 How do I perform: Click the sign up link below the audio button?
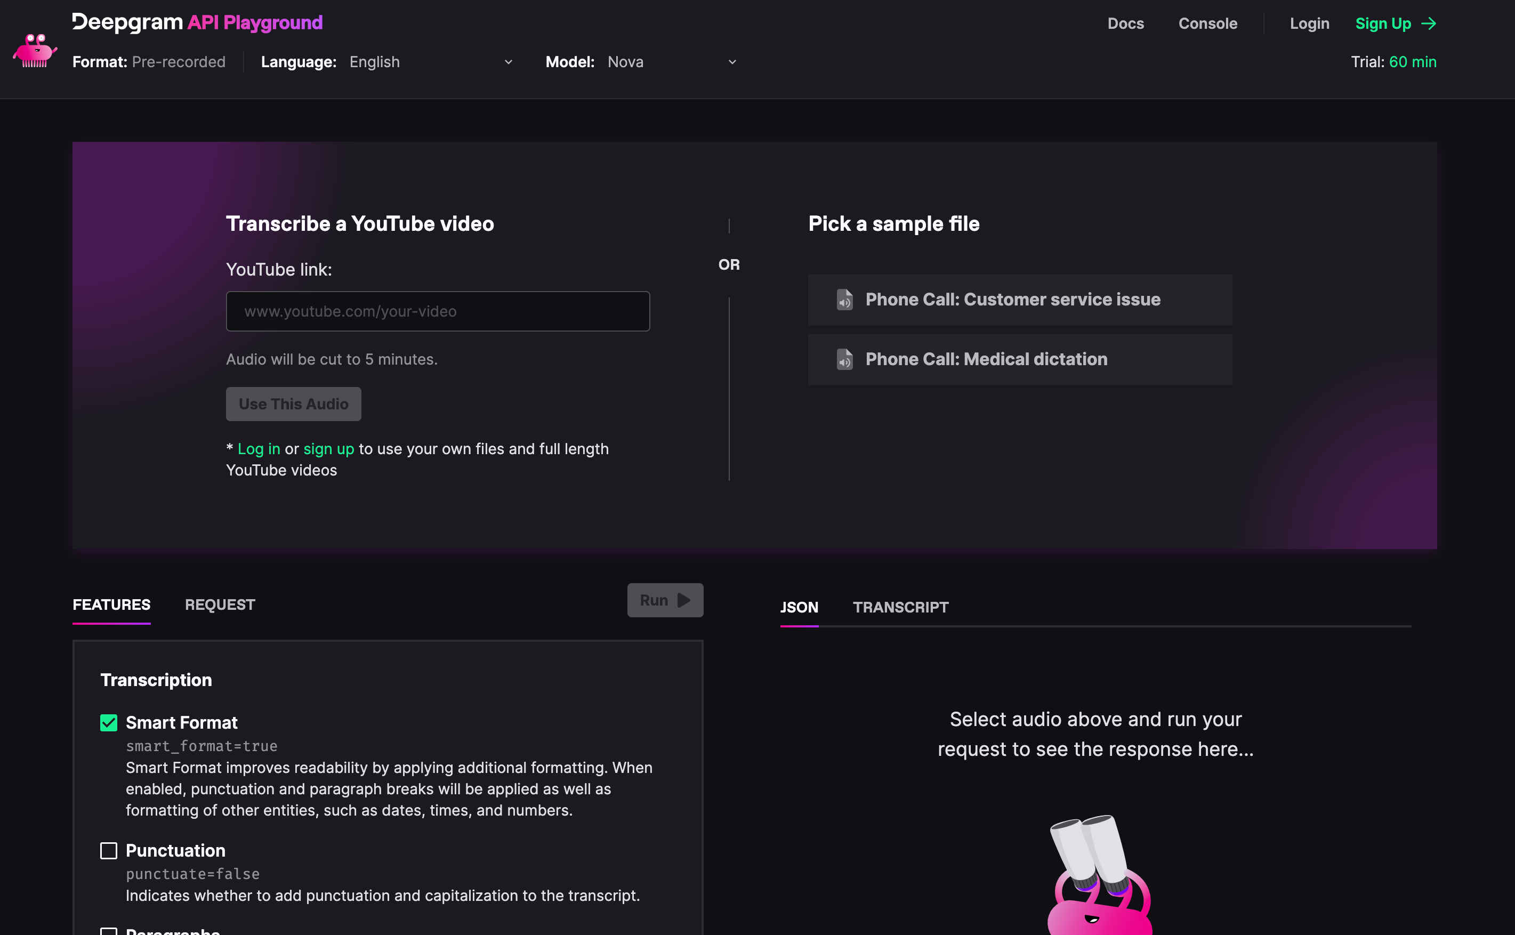(x=329, y=449)
